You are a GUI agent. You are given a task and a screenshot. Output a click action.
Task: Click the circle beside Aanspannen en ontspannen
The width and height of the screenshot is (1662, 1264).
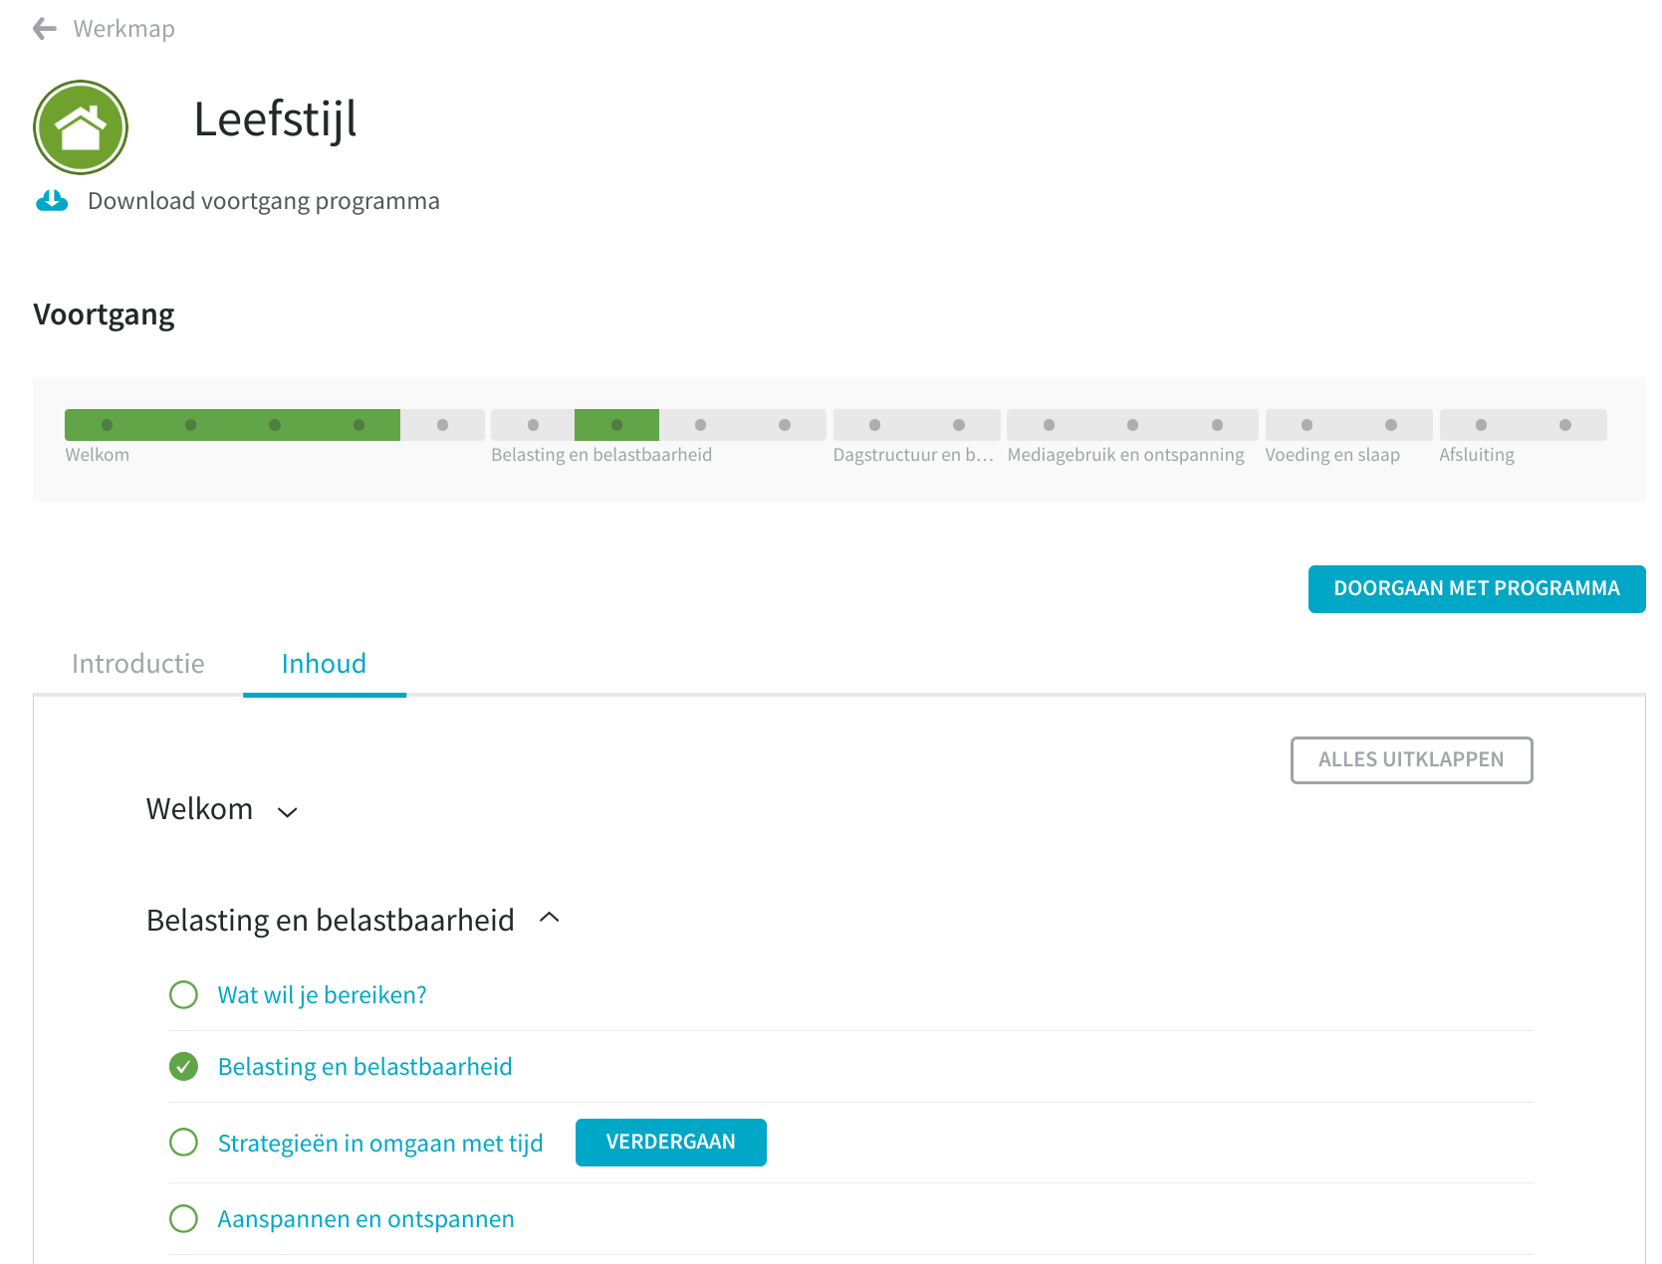coord(183,1219)
